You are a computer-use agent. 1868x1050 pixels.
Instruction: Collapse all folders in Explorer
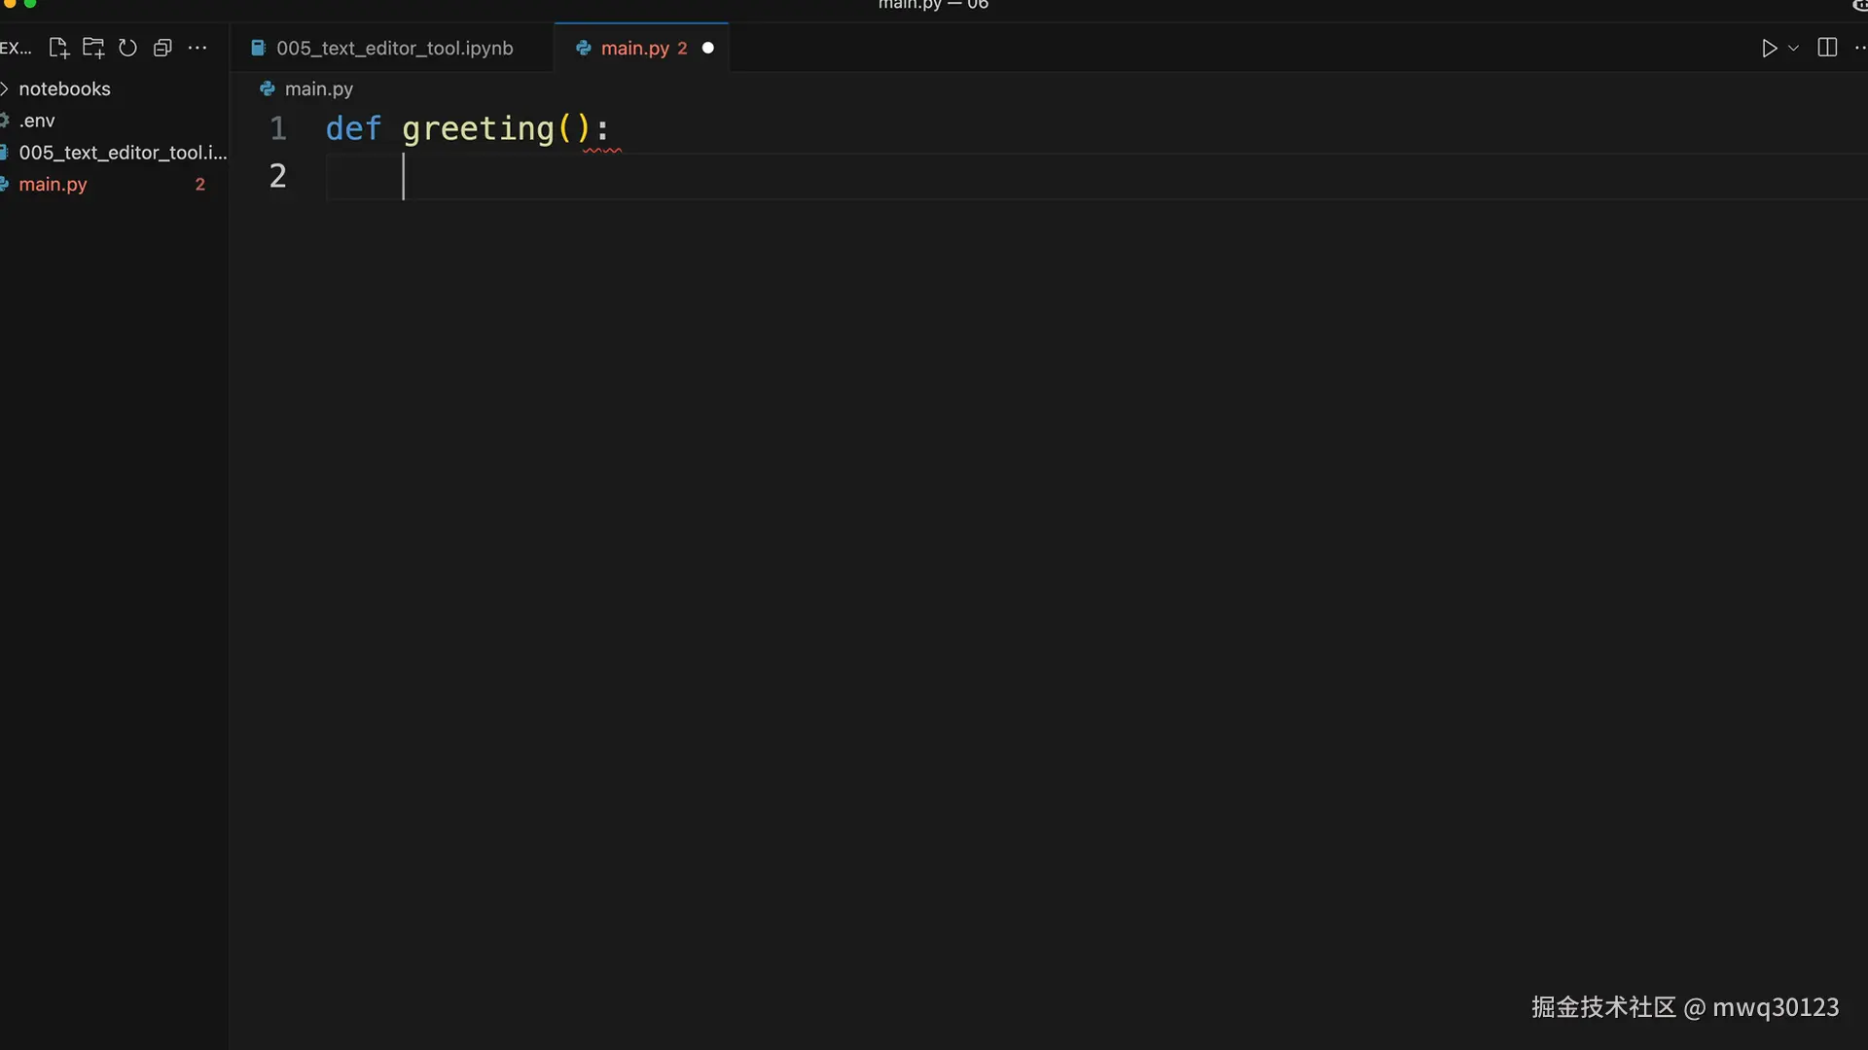click(162, 48)
